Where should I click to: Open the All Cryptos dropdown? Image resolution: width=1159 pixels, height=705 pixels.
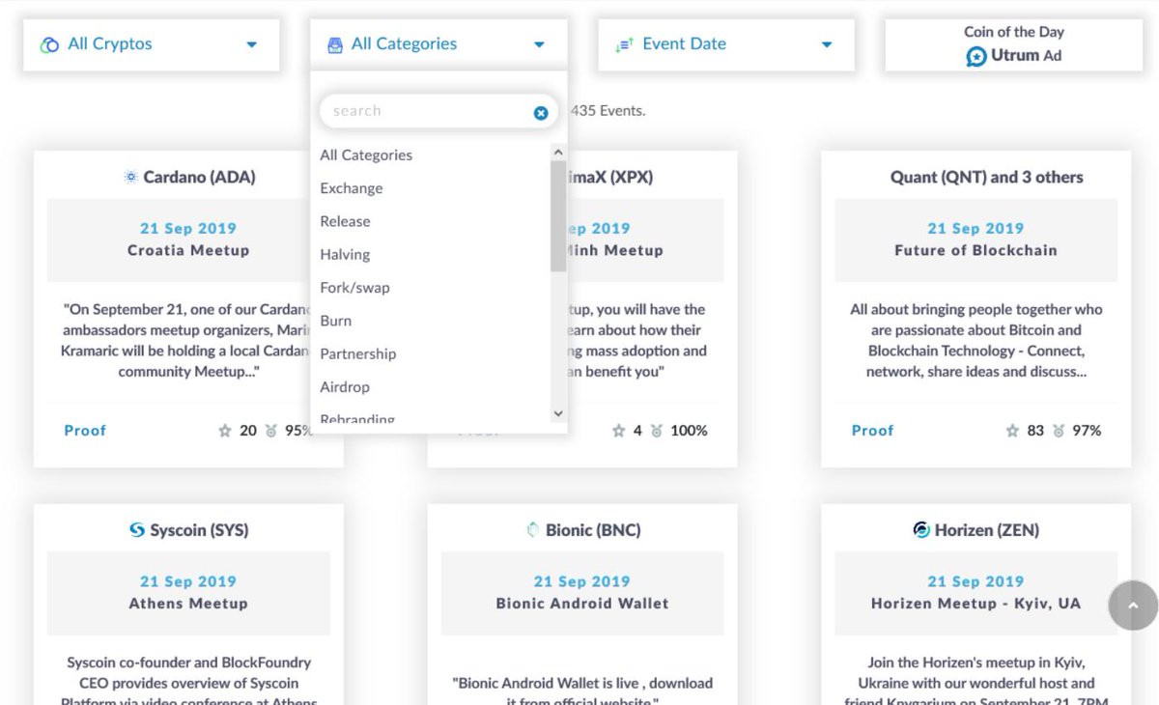pyautogui.click(x=152, y=44)
